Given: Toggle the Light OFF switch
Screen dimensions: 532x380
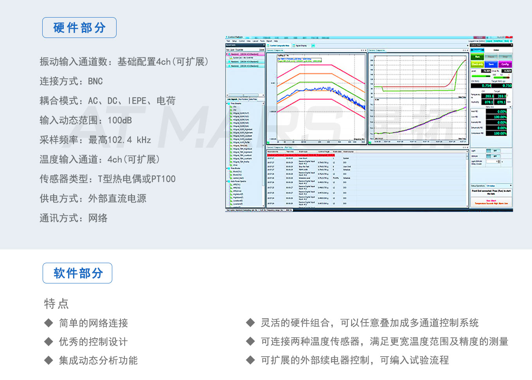Looking at the screenshot, I should pos(493,151).
